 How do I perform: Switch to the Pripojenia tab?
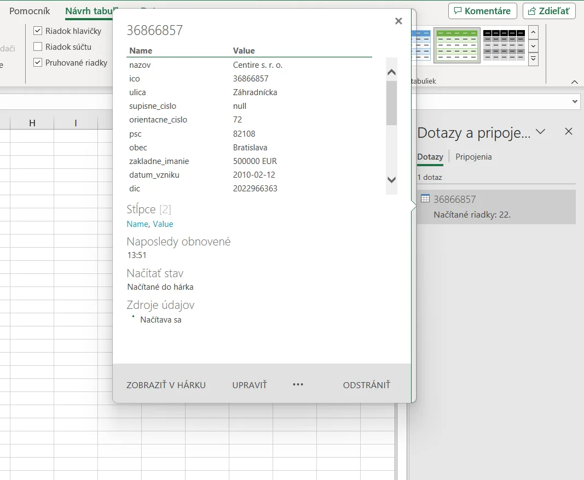[x=473, y=157]
